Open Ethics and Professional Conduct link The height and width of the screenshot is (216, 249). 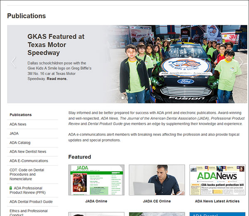[29, 213]
